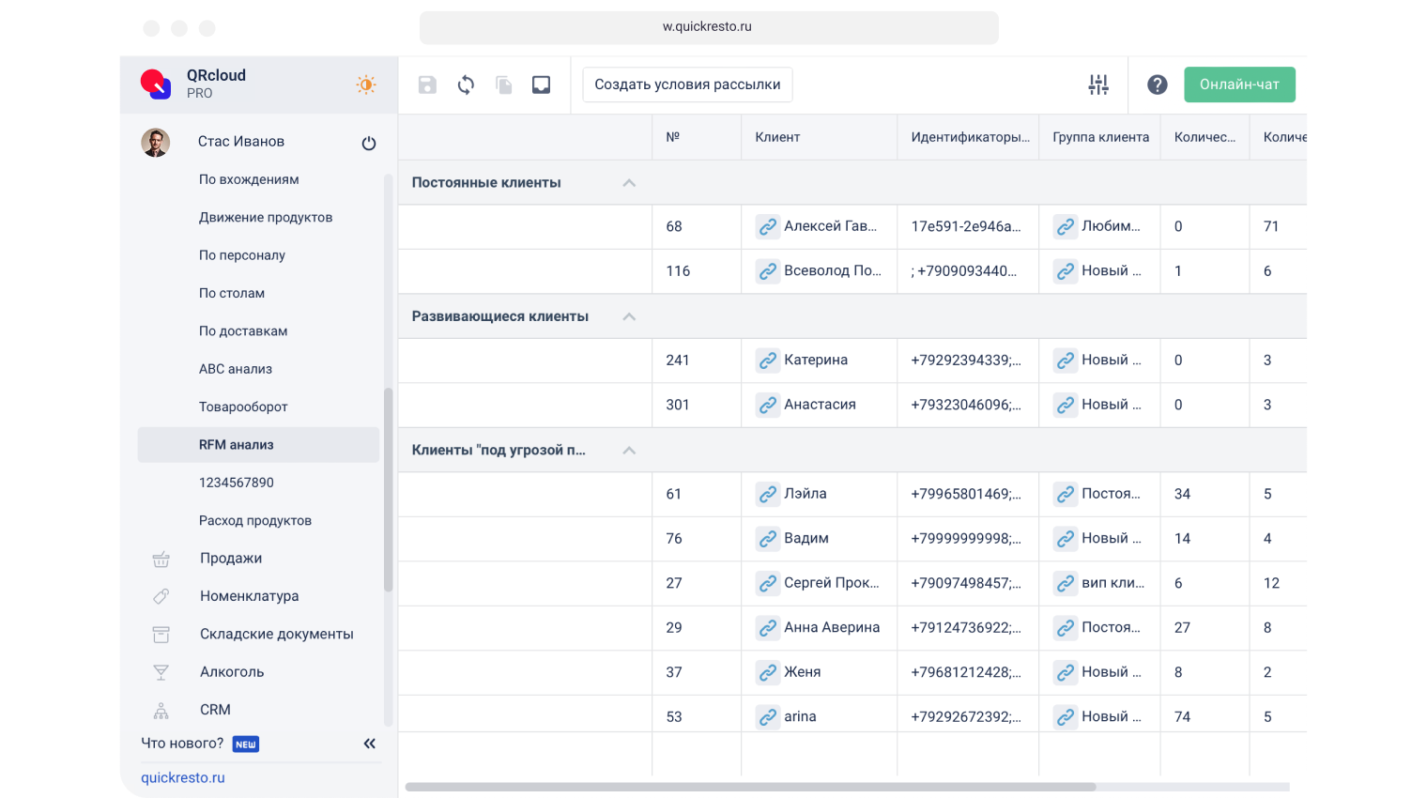This screenshot has height=798, width=1427.
Task: Click the QRcloud logo icon
Action: click(156, 84)
